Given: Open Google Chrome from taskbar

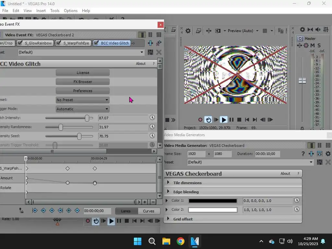Looking at the screenshot, I should pyautogui.click(x=180, y=241).
